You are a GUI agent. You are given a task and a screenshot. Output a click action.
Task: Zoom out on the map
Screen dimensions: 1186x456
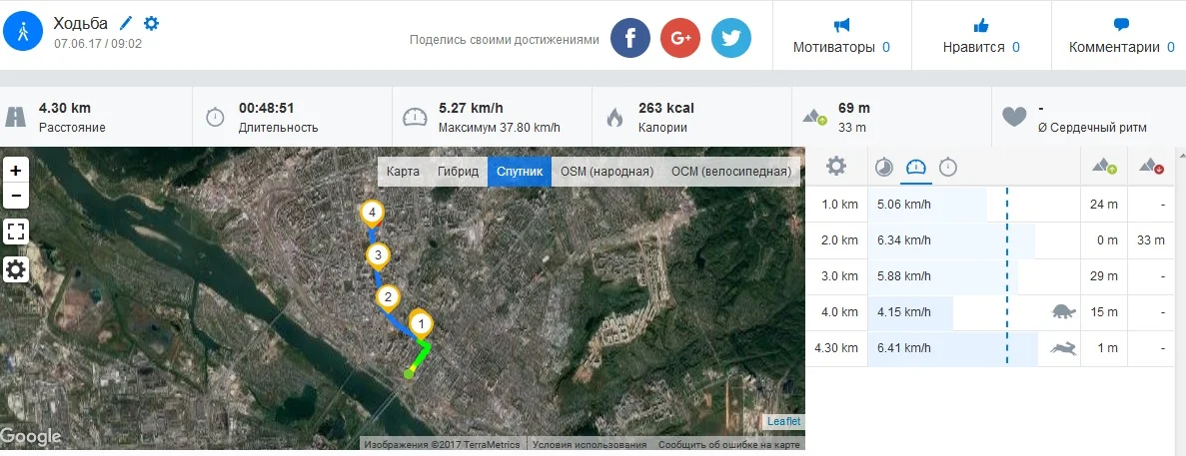(16, 195)
